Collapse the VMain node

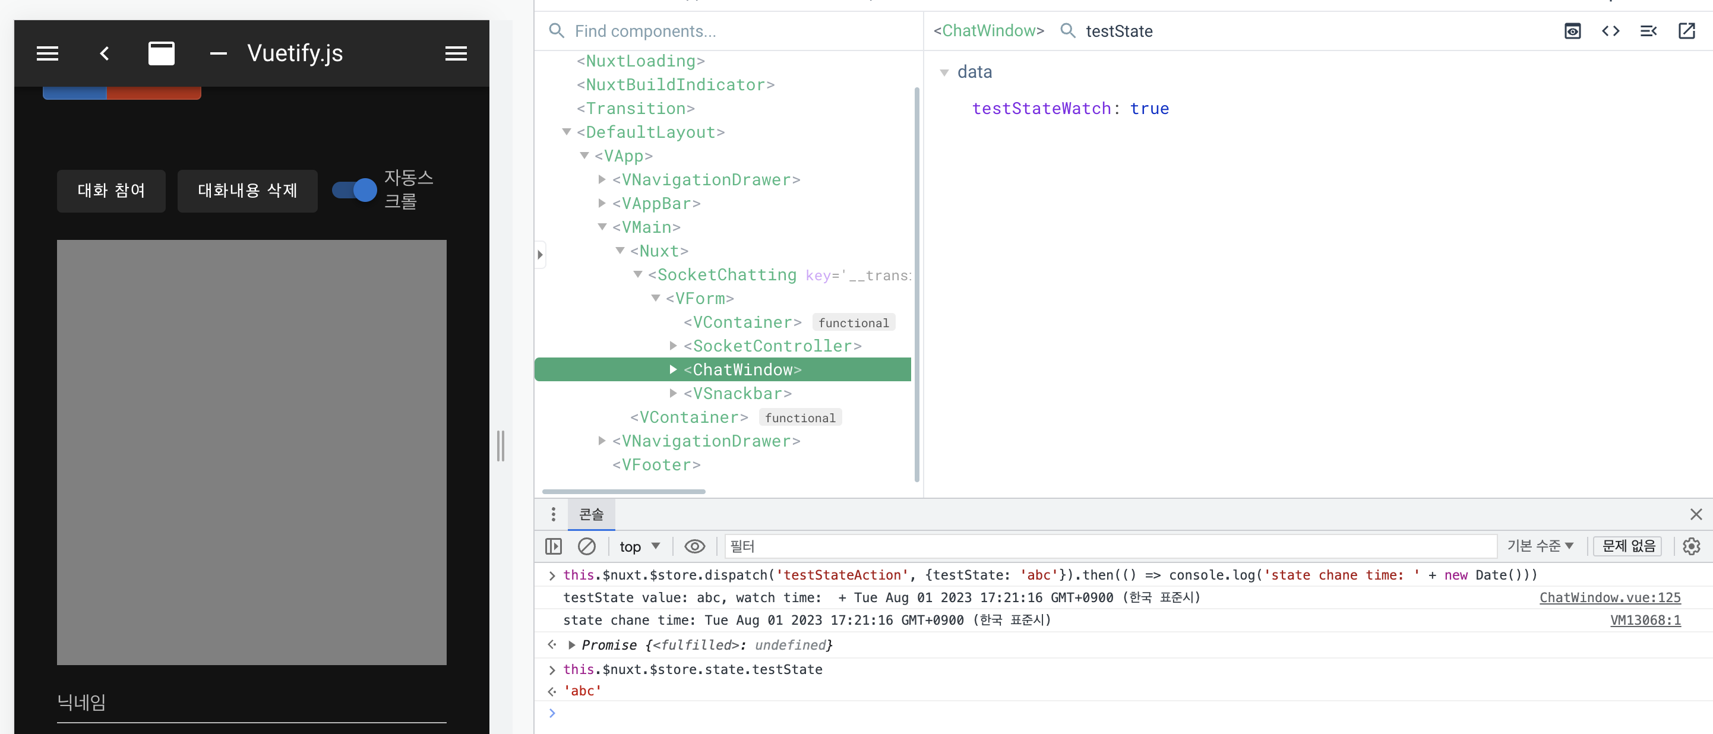coord(602,227)
